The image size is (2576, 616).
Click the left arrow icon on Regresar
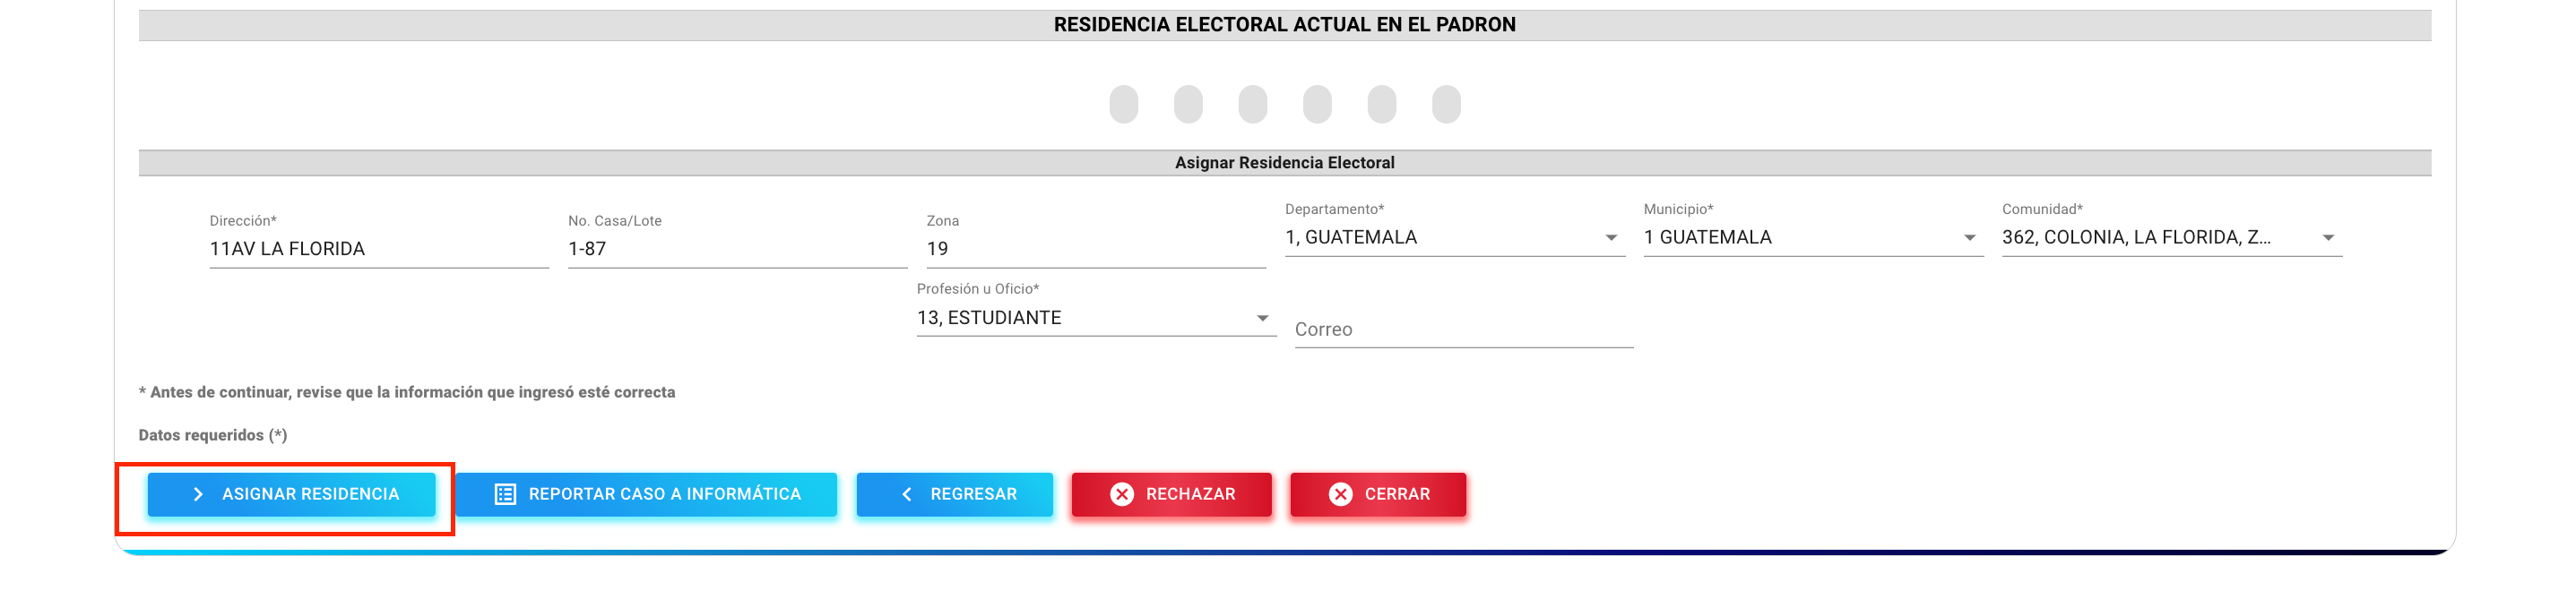[x=907, y=494]
